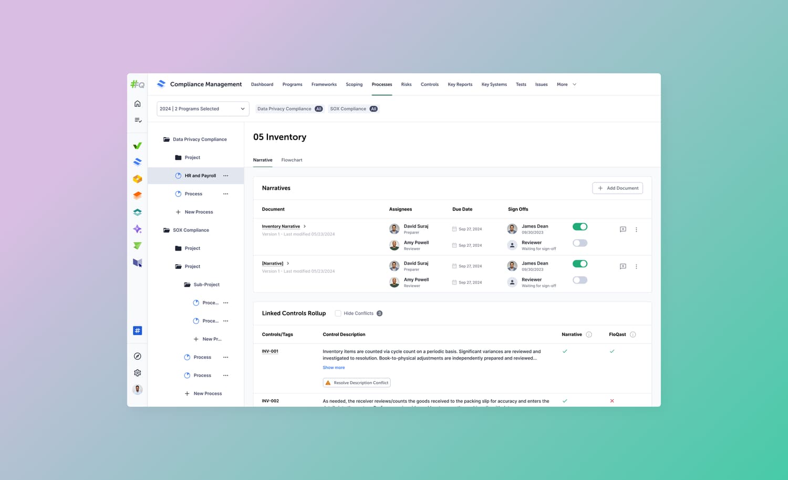Open the green checkmark app icon

pos(137,145)
